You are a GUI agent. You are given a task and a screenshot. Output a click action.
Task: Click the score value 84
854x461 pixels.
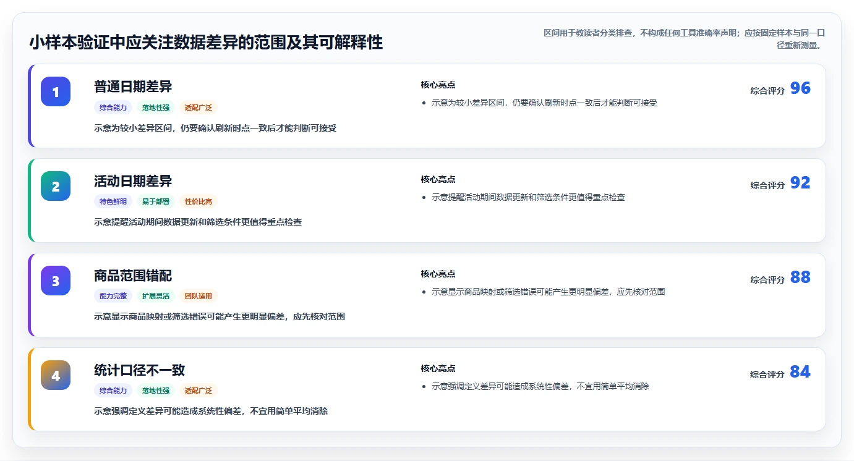(x=800, y=372)
